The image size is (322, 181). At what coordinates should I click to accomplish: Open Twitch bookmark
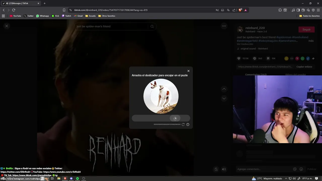click(66, 16)
